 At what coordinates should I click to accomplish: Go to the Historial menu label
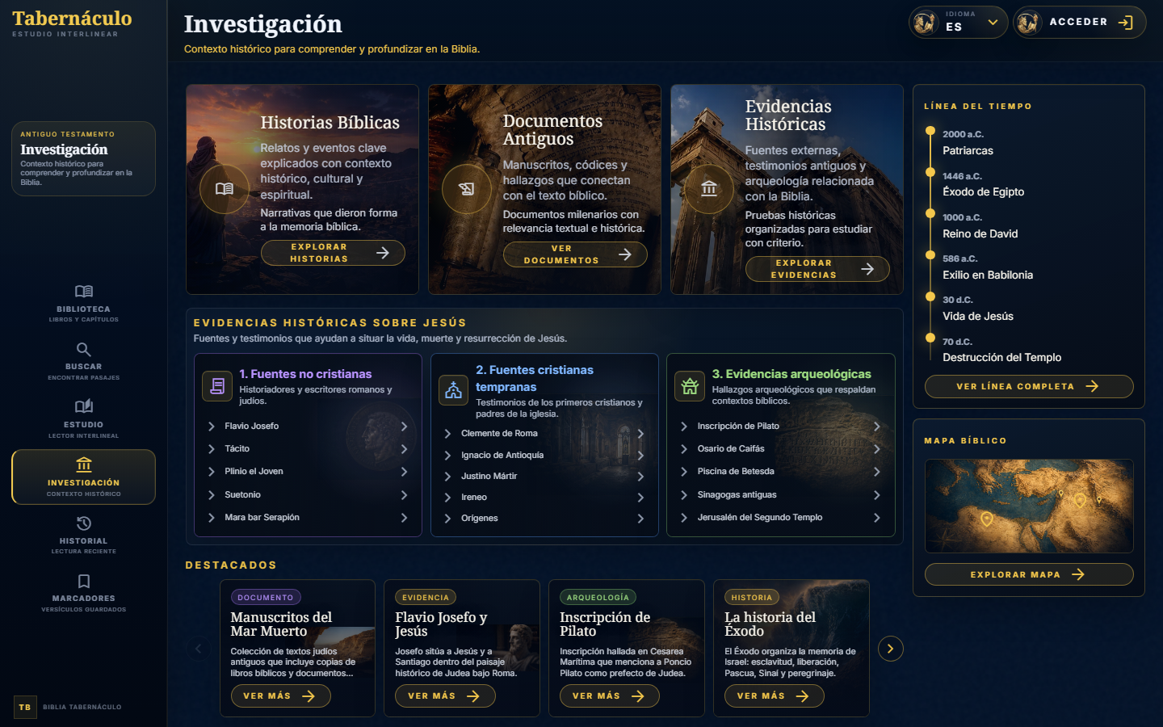tap(83, 541)
